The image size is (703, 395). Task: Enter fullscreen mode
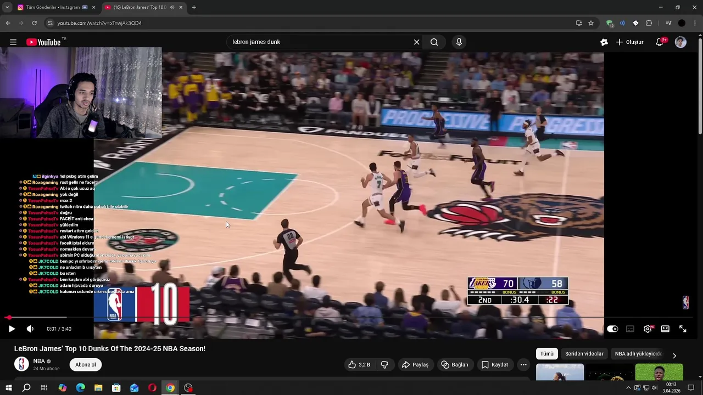[x=683, y=329]
